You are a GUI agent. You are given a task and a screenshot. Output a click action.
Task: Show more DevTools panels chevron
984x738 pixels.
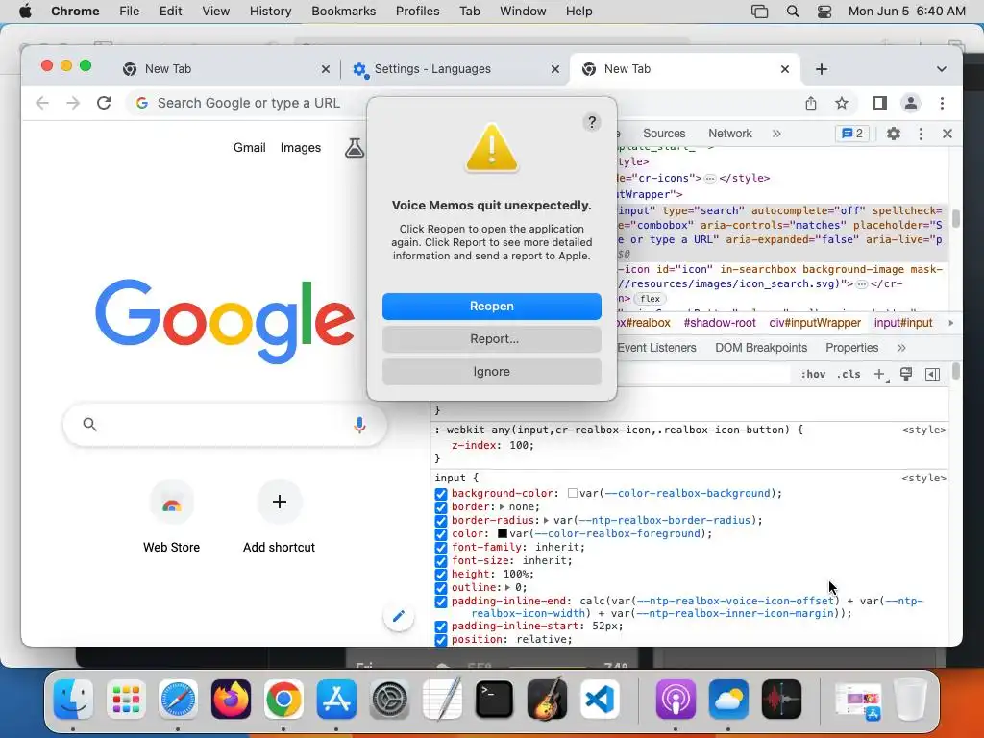(776, 133)
